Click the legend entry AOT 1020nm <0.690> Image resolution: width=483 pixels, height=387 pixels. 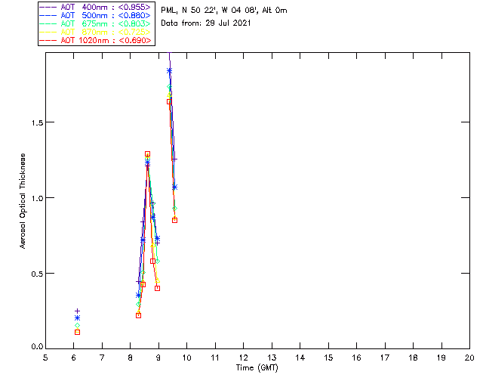pos(96,40)
